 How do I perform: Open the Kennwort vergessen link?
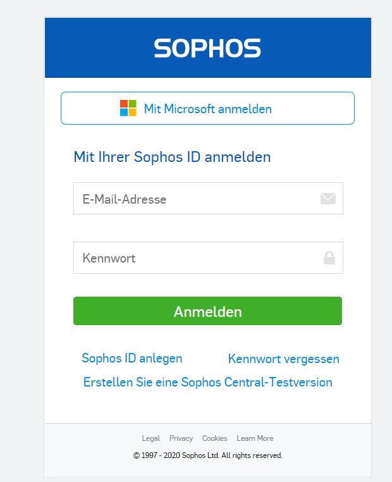[x=283, y=359]
